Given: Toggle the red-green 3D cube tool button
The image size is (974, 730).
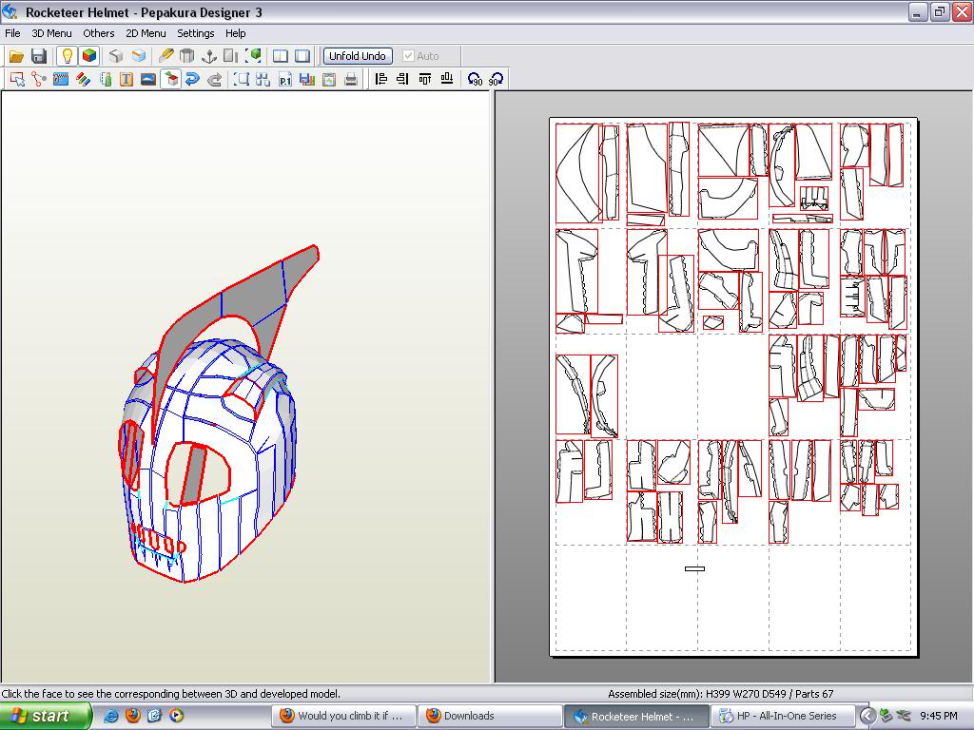Looking at the screenshot, I should click(x=171, y=80).
